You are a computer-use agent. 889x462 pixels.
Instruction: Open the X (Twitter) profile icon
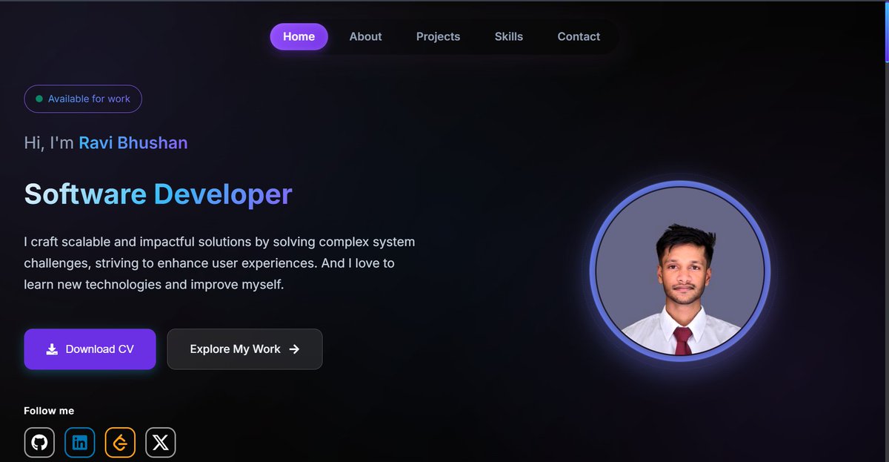(x=160, y=443)
